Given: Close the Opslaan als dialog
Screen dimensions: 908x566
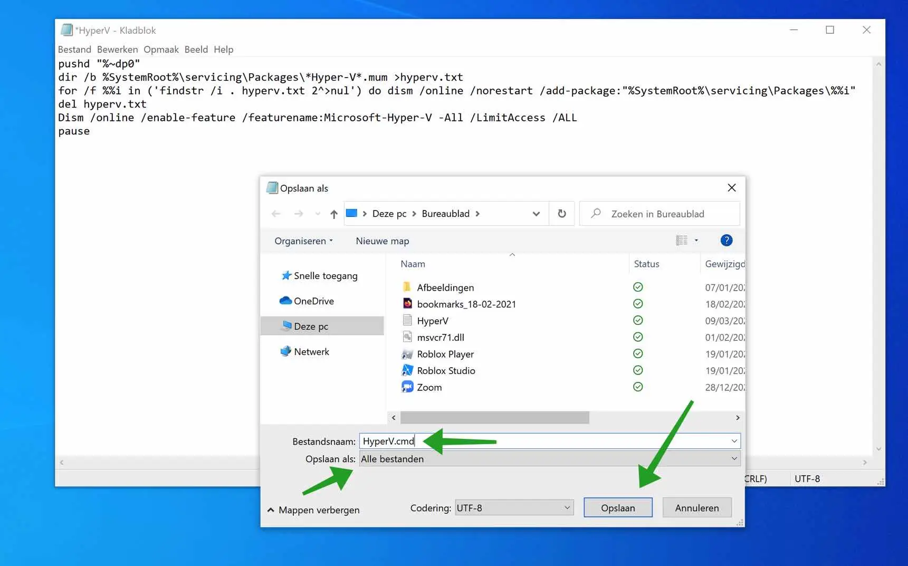Looking at the screenshot, I should (732, 188).
